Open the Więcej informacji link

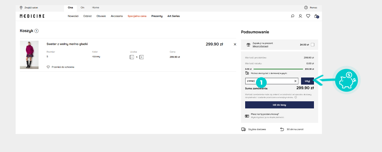click(260, 46)
